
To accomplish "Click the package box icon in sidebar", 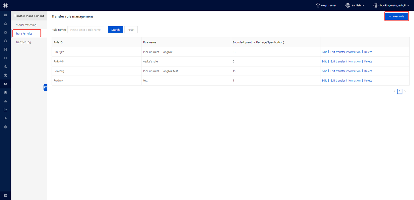I will point(5,75).
